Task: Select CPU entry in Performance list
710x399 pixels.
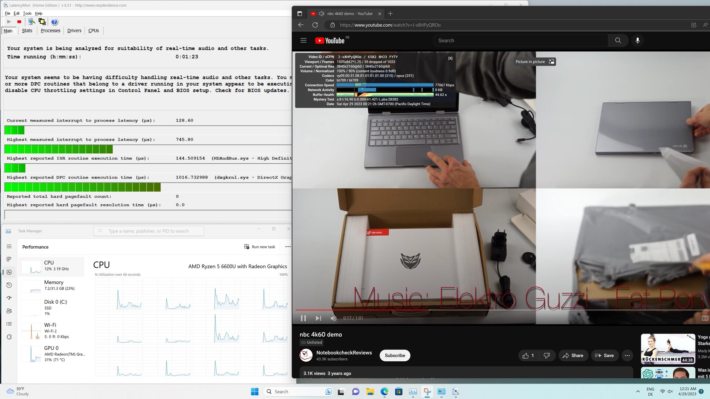Action: pyautogui.click(x=52, y=266)
